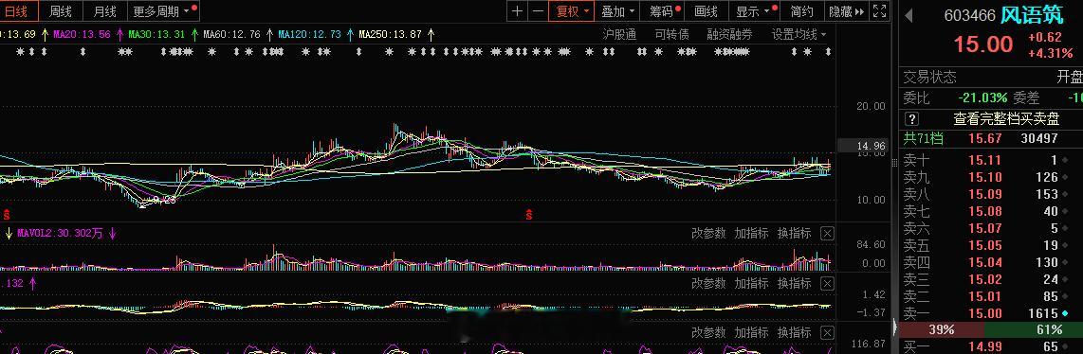Screen dimensions: 1083x354
Task: Click the double arrow on 隐藏 button
Action: (859, 11)
